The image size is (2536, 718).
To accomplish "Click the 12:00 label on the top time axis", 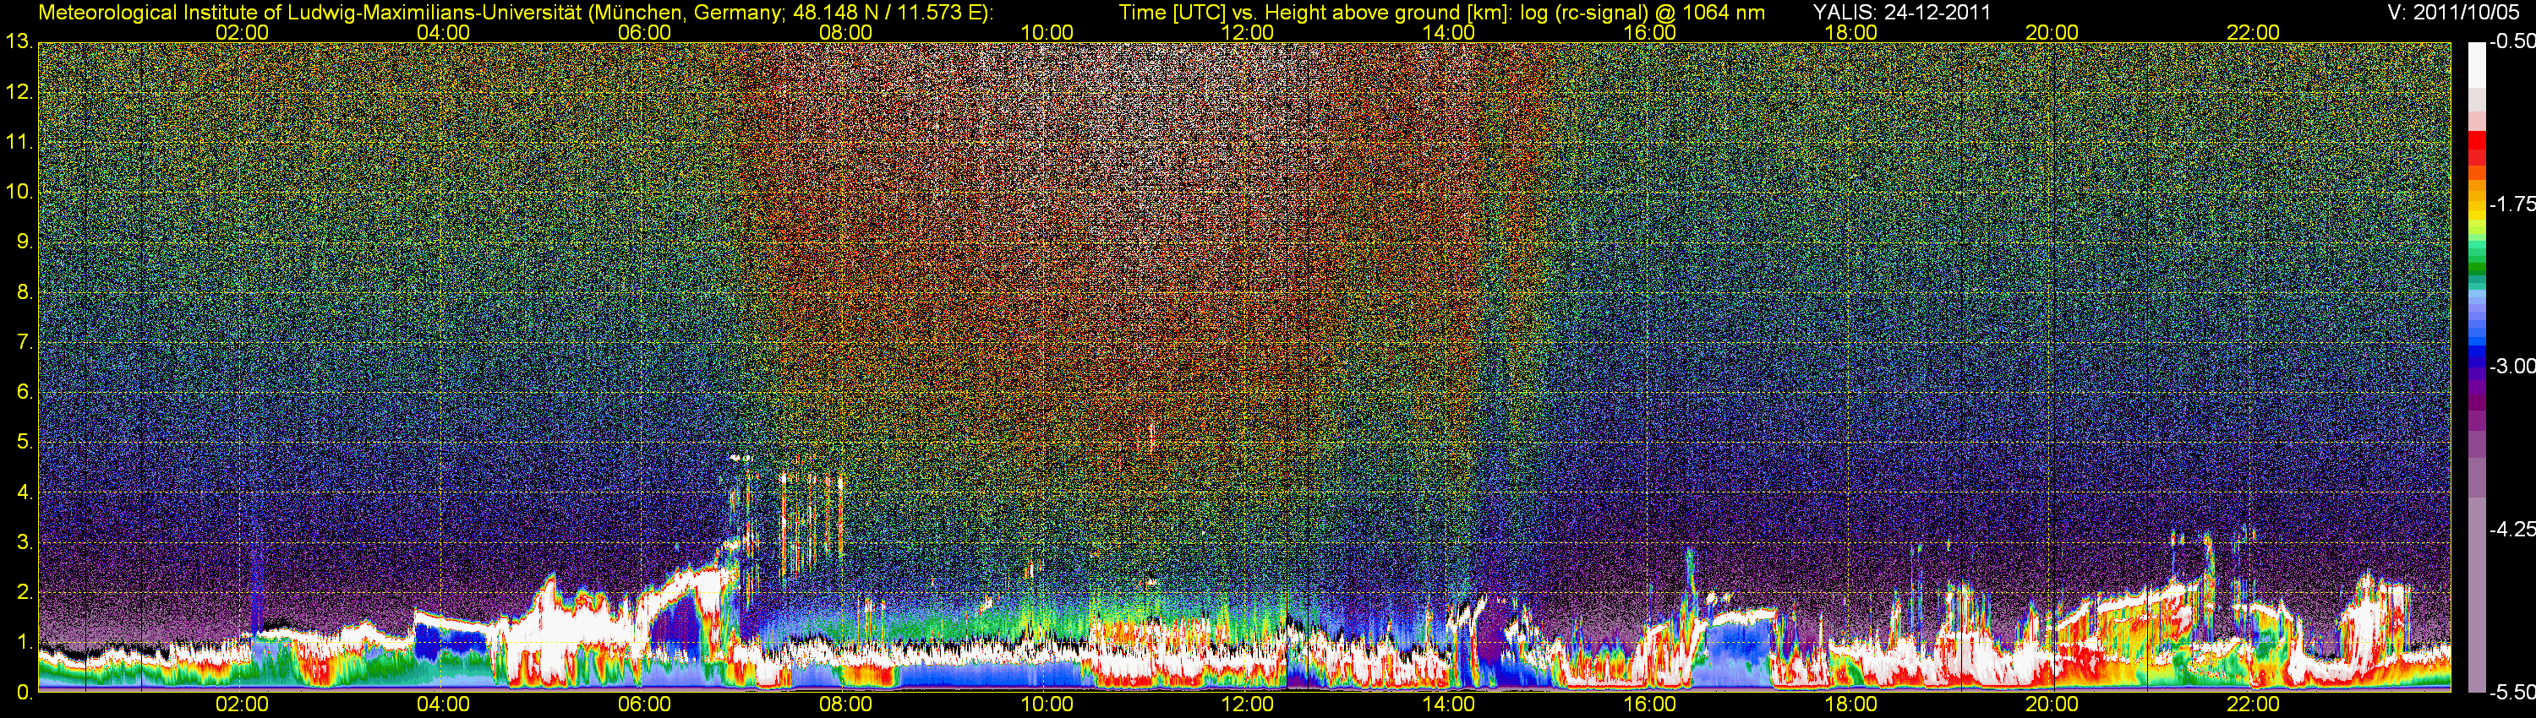I will tap(1248, 32).
